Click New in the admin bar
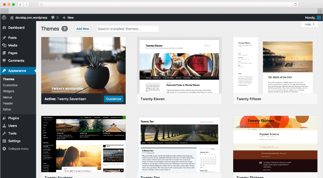 click(70, 17)
